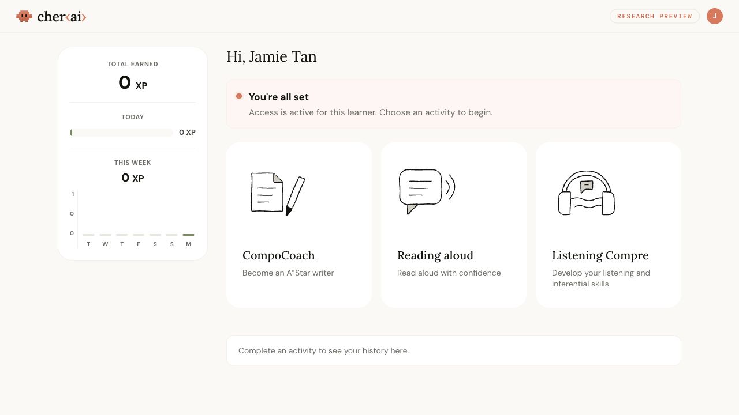Click the Research Preview badge
739x415 pixels.
(655, 16)
